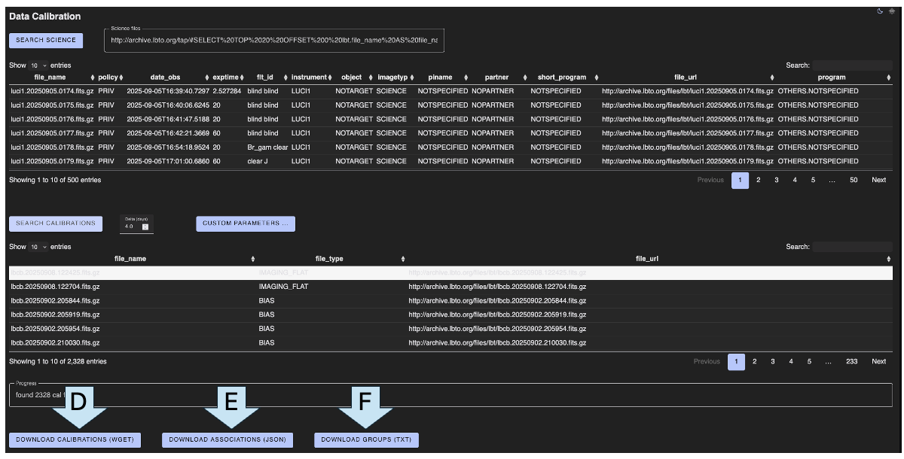Screen dimensions: 904x459
Task: Go to page 3 of science results
Action: click(x=776, y=180)
